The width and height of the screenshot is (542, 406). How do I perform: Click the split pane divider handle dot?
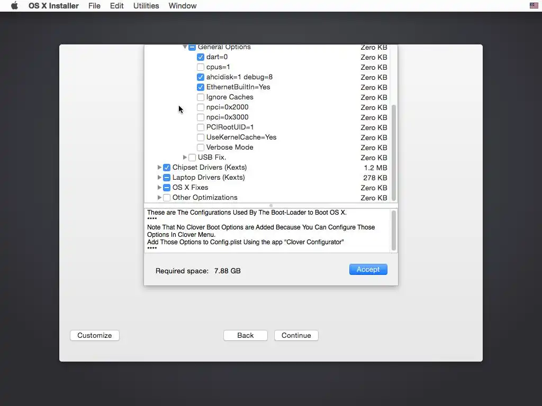271,206
